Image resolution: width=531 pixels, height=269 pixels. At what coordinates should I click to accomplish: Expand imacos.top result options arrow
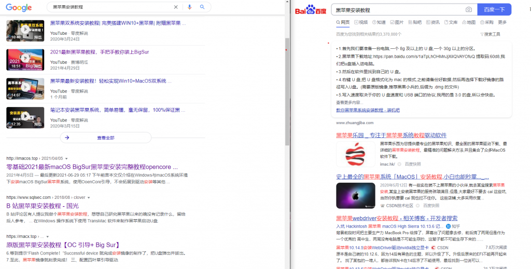(x=66, y=158)
